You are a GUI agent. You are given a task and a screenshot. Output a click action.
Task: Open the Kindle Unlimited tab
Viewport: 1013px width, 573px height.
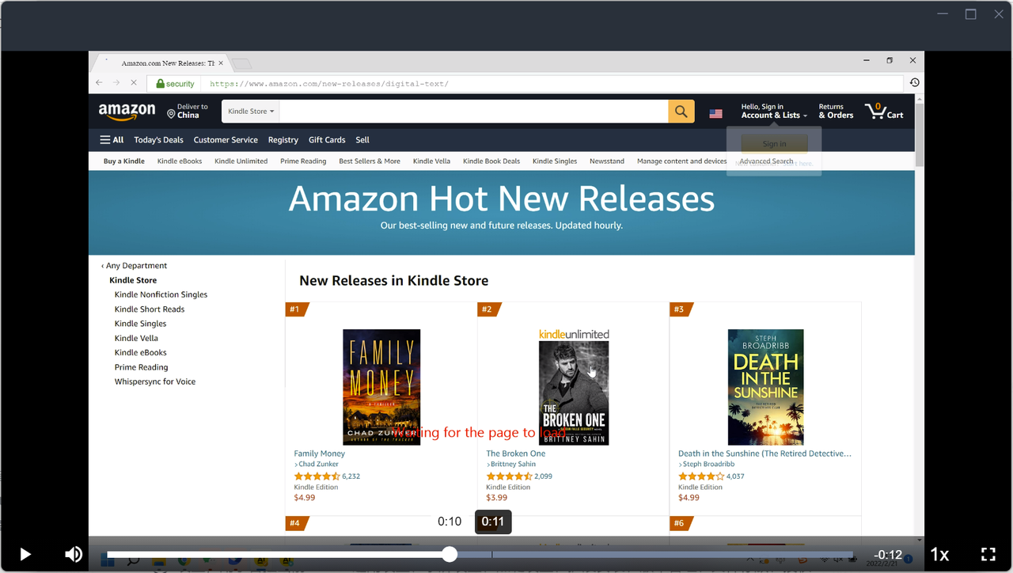241,161
